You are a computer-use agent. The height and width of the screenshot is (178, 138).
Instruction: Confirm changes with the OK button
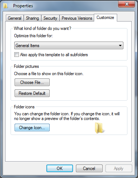(x=60, y=169)
